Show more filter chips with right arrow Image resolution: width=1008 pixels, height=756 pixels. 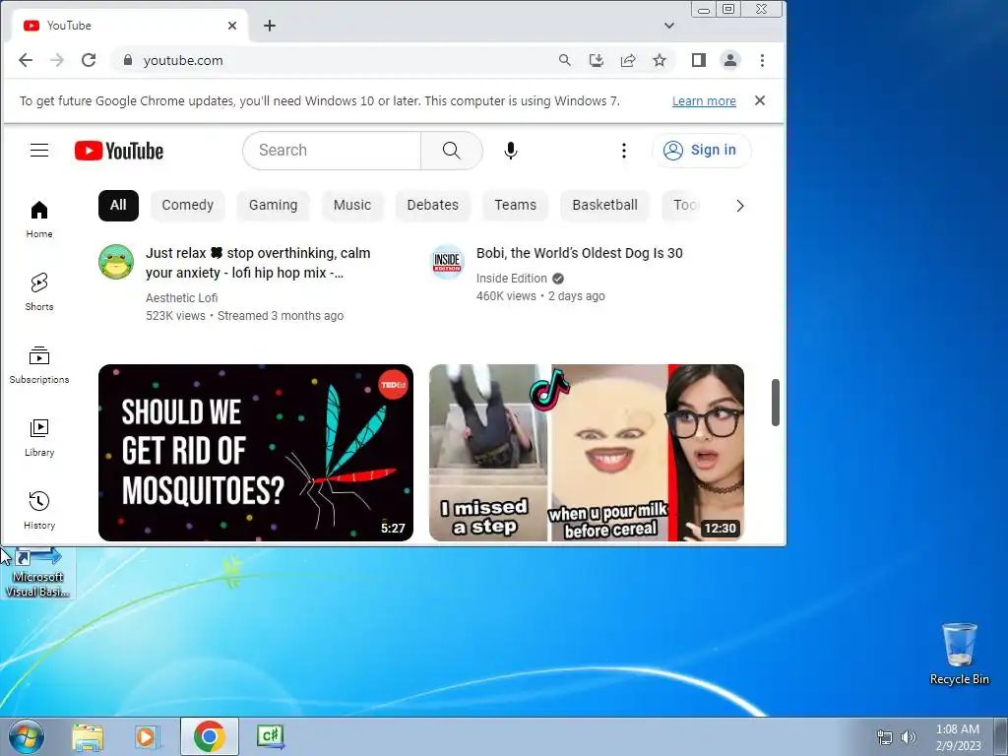[740, 206]
